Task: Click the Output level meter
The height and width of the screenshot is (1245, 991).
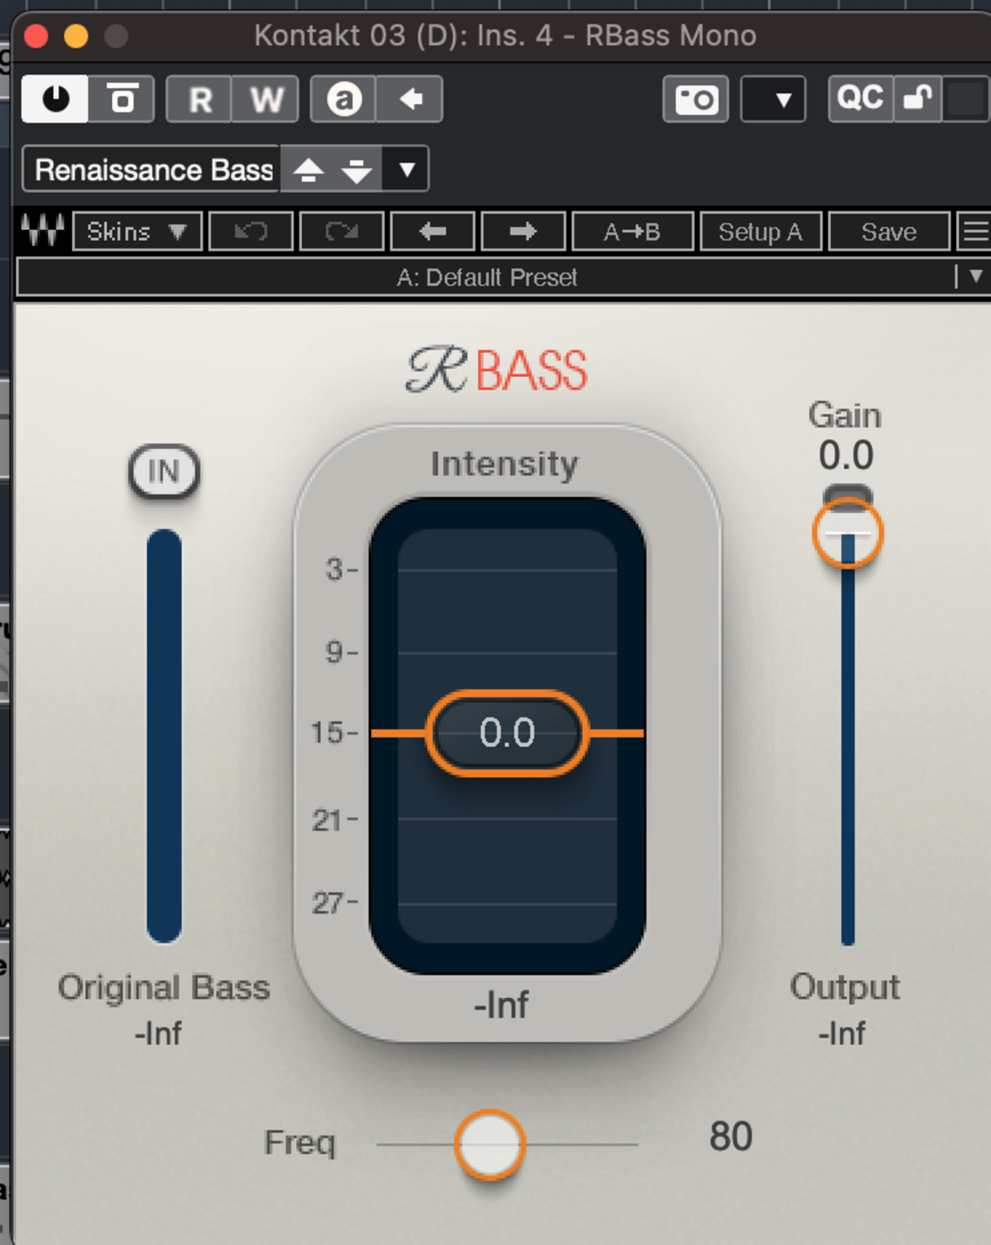Action: click(848, 740)
